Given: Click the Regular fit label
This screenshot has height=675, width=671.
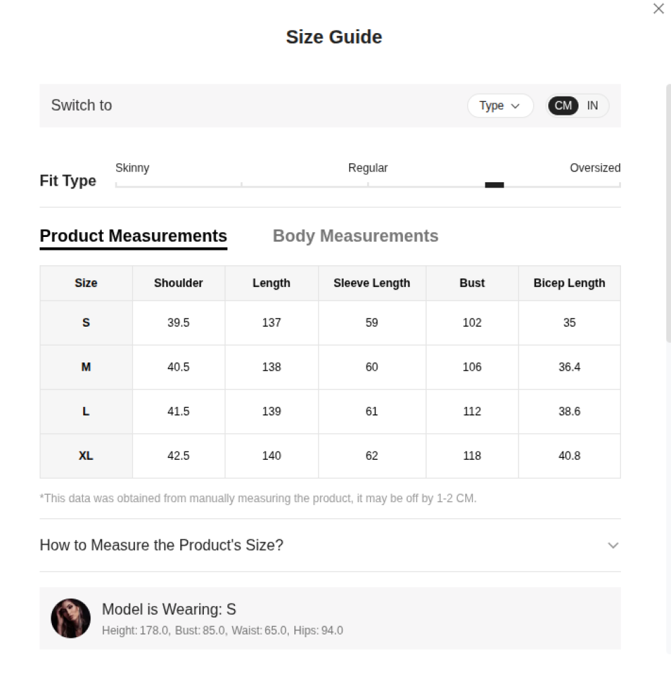Looking at the screenshot, I should coord(368,168).
